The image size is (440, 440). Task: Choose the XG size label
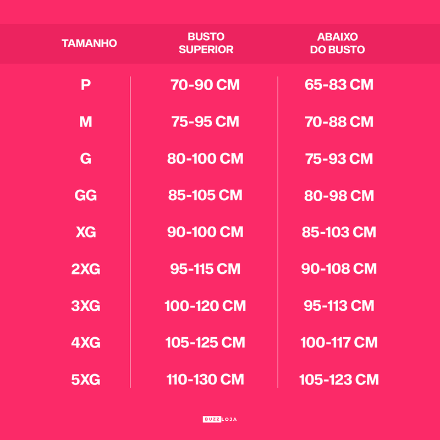86,232
